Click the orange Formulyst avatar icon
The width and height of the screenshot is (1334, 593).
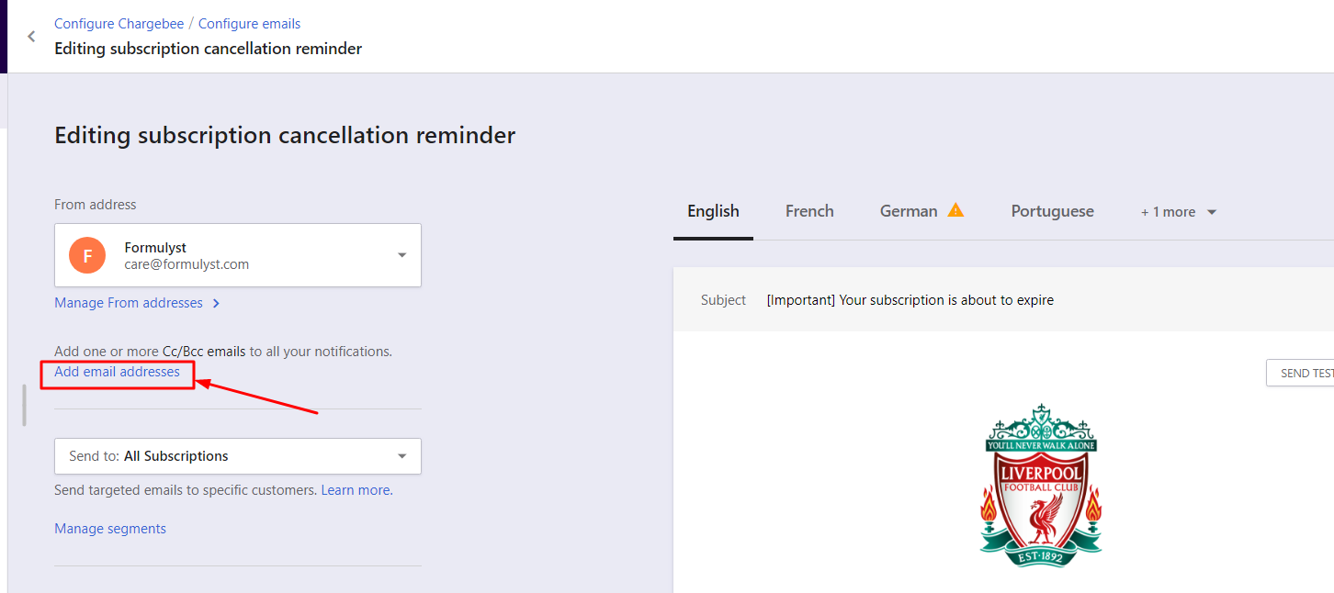(87, 255)
